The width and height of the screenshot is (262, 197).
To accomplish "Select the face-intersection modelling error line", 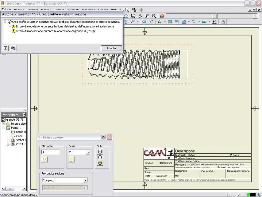I will click(65, 26).
